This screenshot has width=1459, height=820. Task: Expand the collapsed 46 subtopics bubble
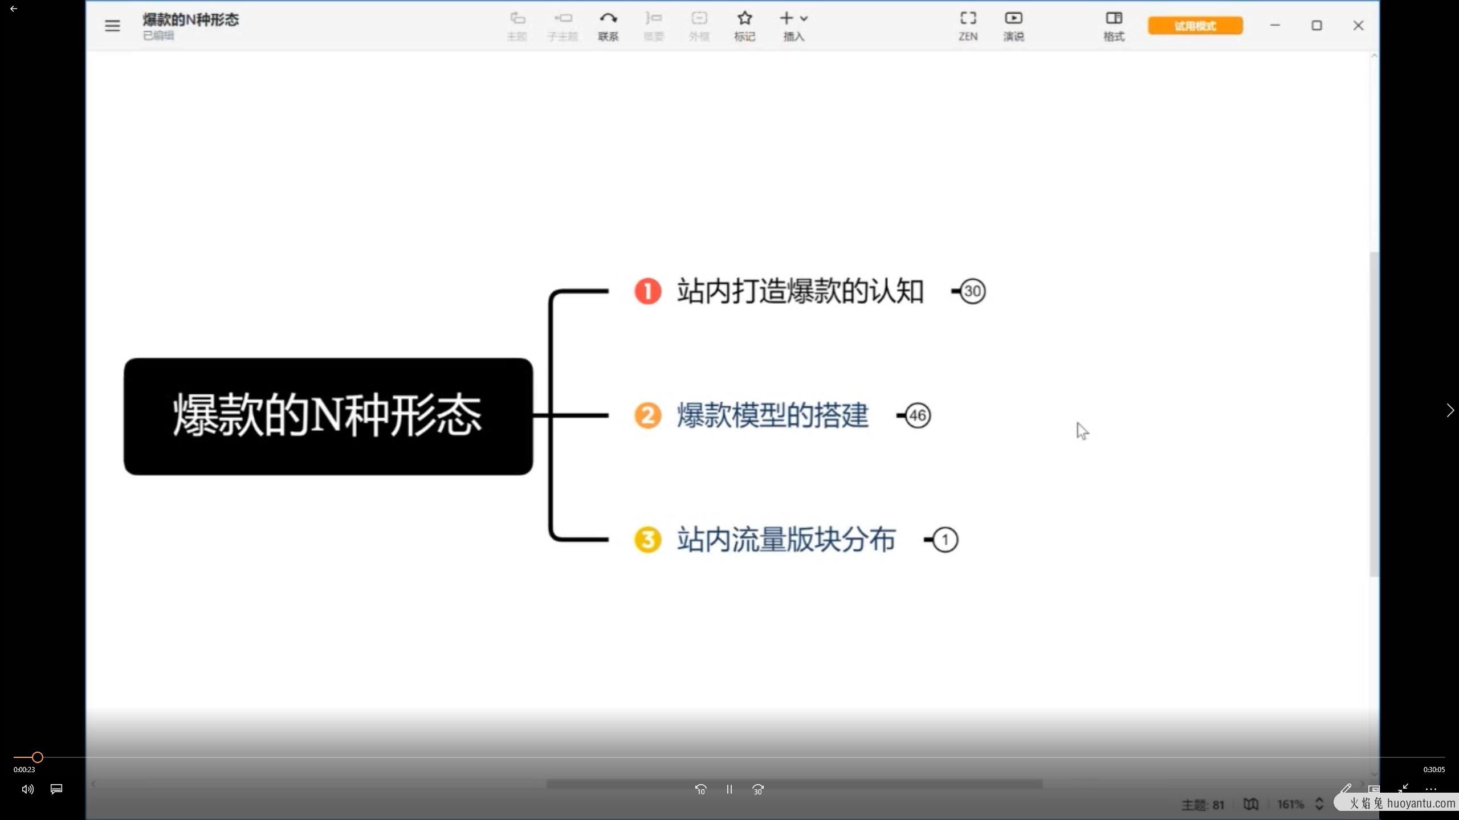[918, 415]
